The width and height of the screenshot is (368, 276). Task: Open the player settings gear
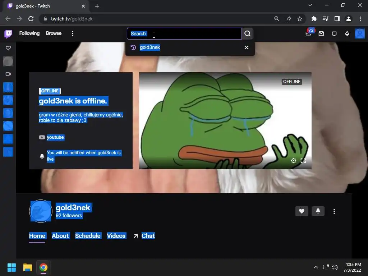tap(293, 161)
